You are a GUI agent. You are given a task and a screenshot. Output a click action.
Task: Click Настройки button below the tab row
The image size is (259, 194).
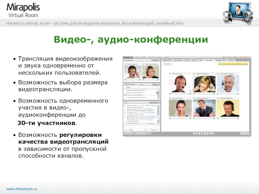(x=167, y=64)
